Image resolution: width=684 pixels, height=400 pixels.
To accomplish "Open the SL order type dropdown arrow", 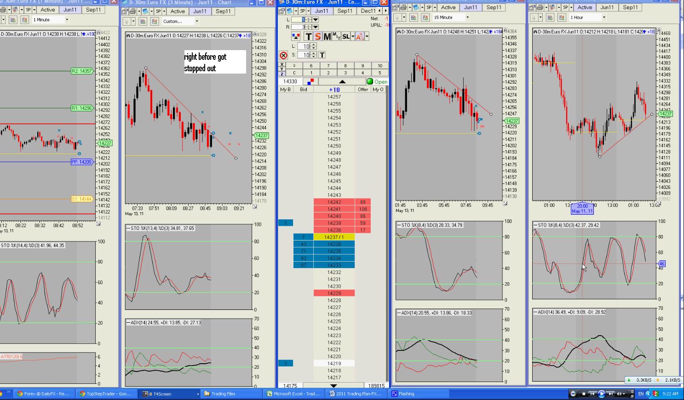I will click(352, 36).
